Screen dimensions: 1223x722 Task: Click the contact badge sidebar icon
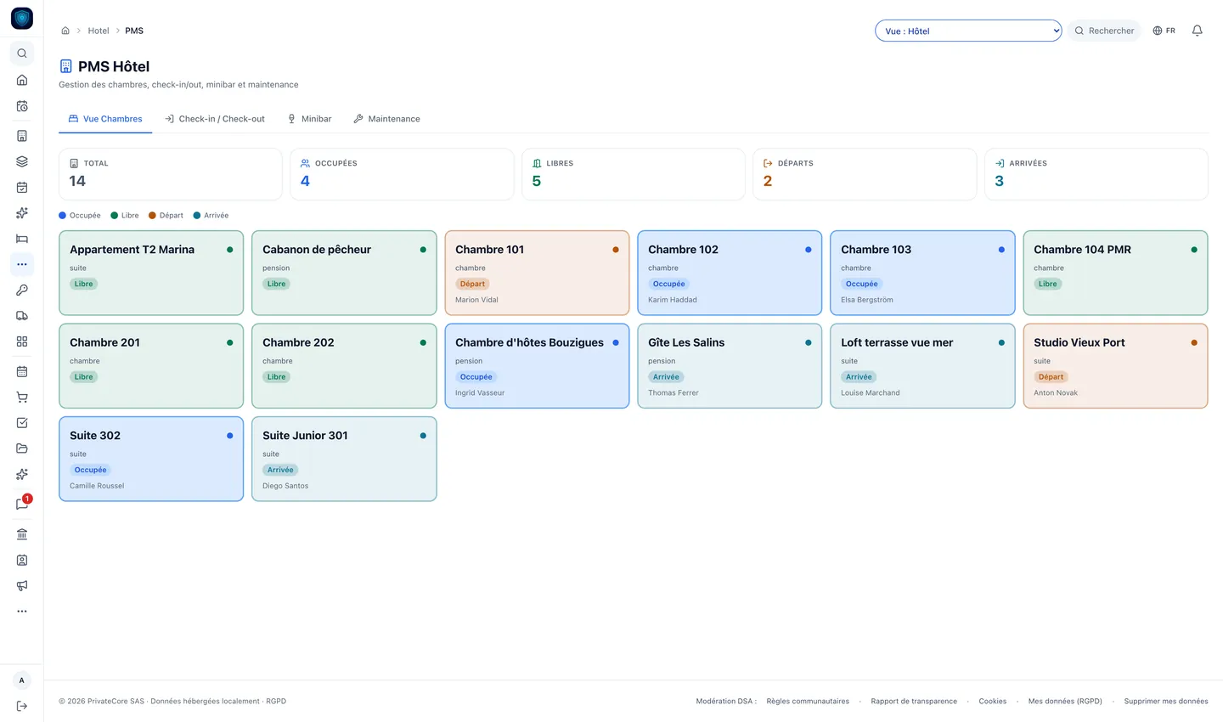(x=22, y=560)
